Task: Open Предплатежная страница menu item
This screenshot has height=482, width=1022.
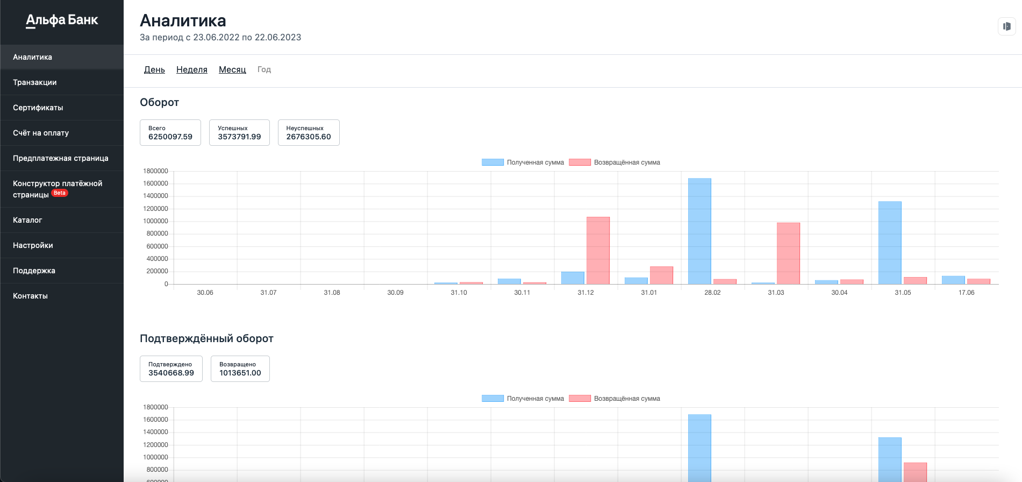Action: point(62,158)
